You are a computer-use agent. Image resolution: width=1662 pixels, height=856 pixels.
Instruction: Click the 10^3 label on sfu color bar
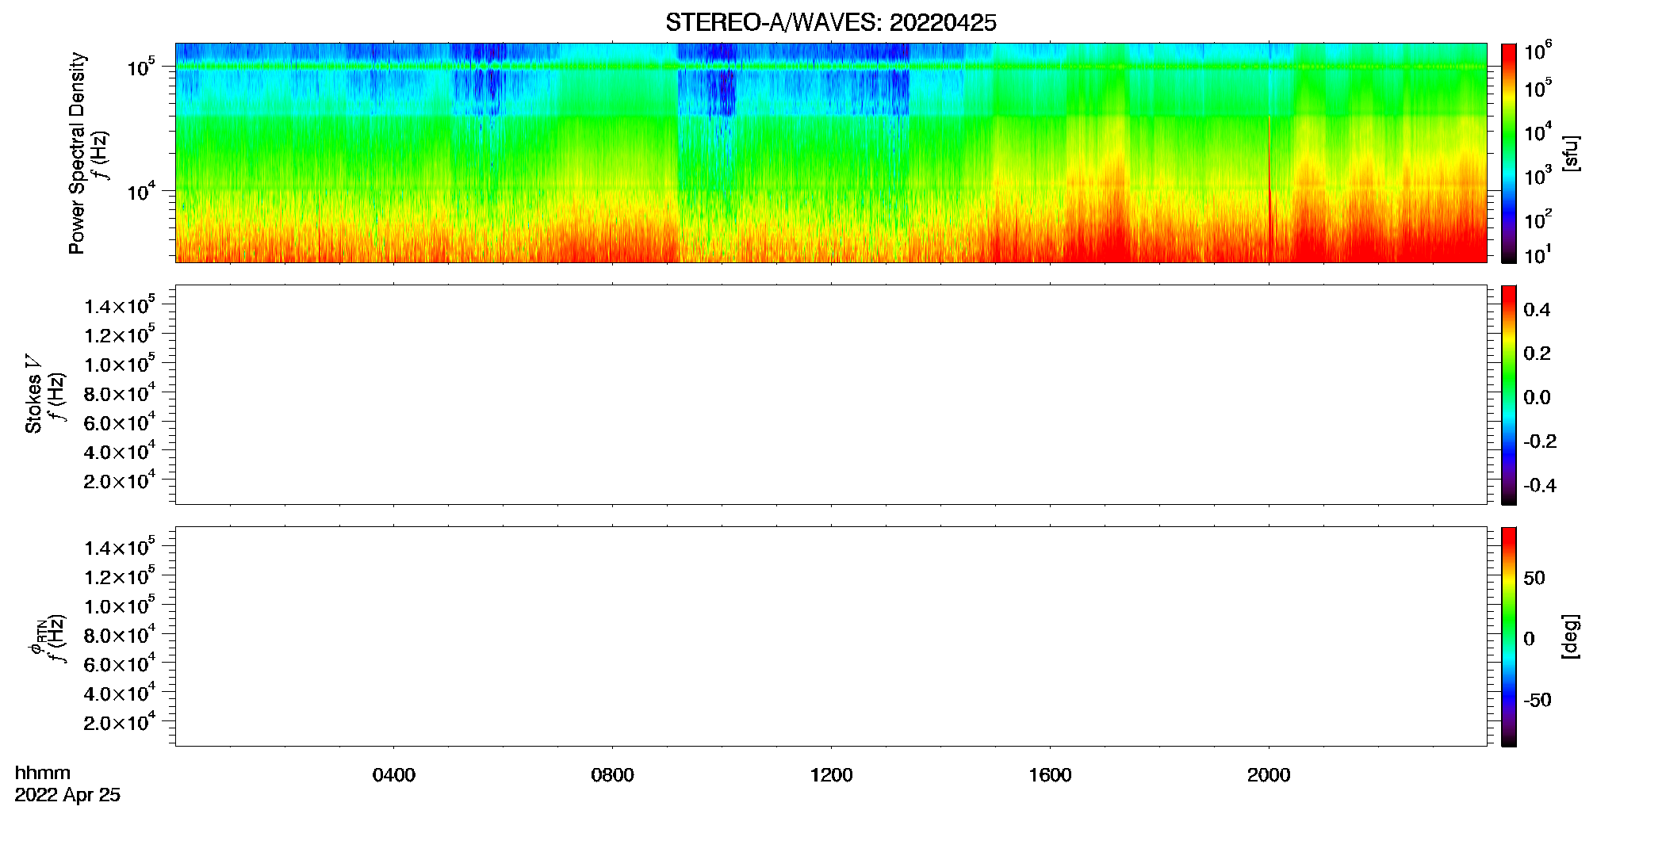pos(1538,175)
